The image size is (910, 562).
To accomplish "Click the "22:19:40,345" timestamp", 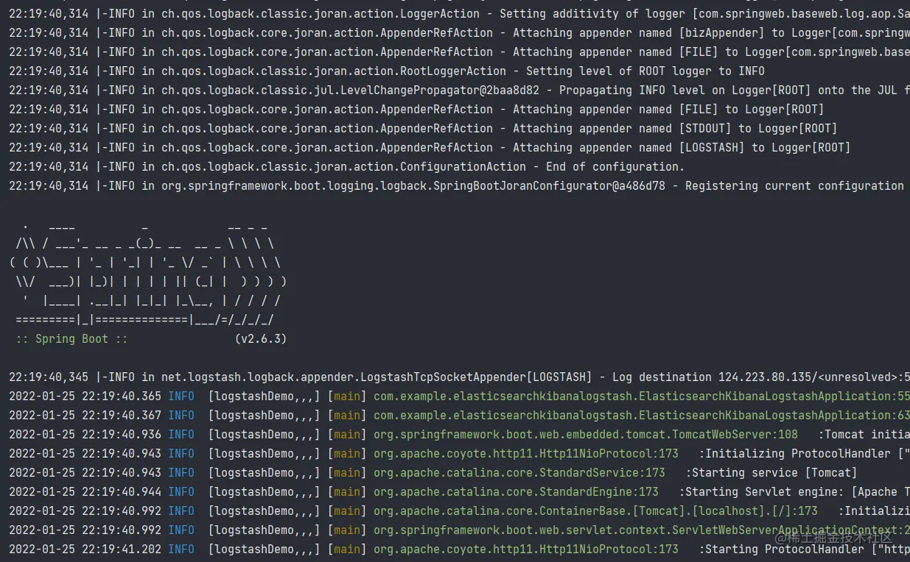I will (49, 377).
